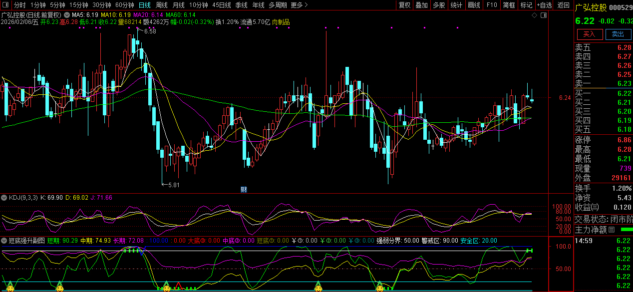Select the 60分钟 period tab

[x=124, y=5]
